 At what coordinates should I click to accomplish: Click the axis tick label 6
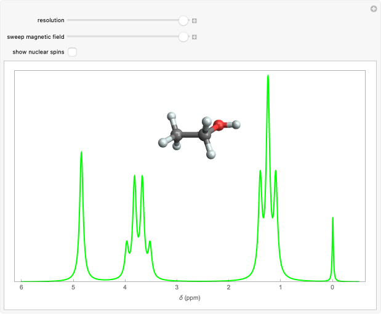21,288
